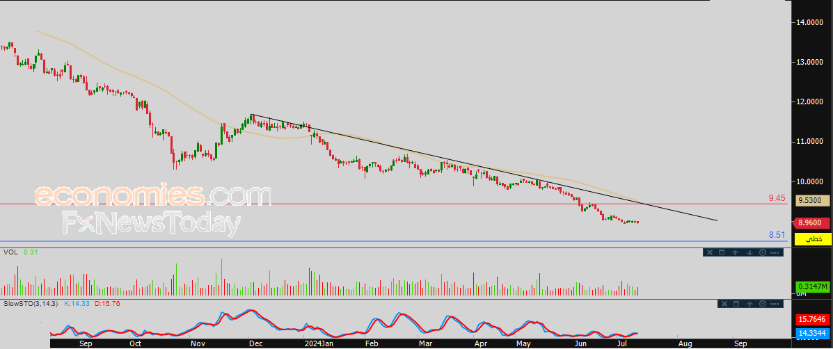Click the 2024Jan timeline label
This screenshot has height=349, width=833.
point(318,343)
